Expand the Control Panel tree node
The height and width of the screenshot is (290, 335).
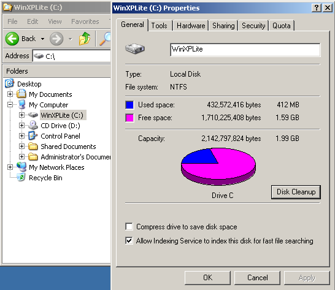[21, 136]
